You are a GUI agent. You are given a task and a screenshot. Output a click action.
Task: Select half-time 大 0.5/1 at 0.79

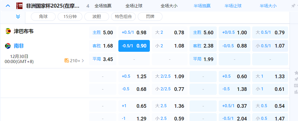coord(270,33)
